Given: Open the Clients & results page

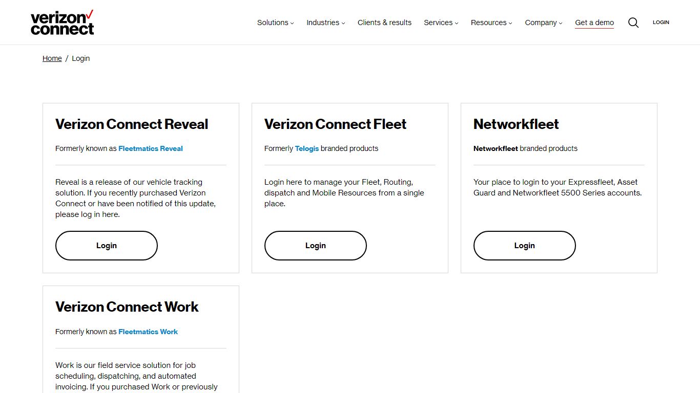Looking at the screenshot, I should [384, 23].
